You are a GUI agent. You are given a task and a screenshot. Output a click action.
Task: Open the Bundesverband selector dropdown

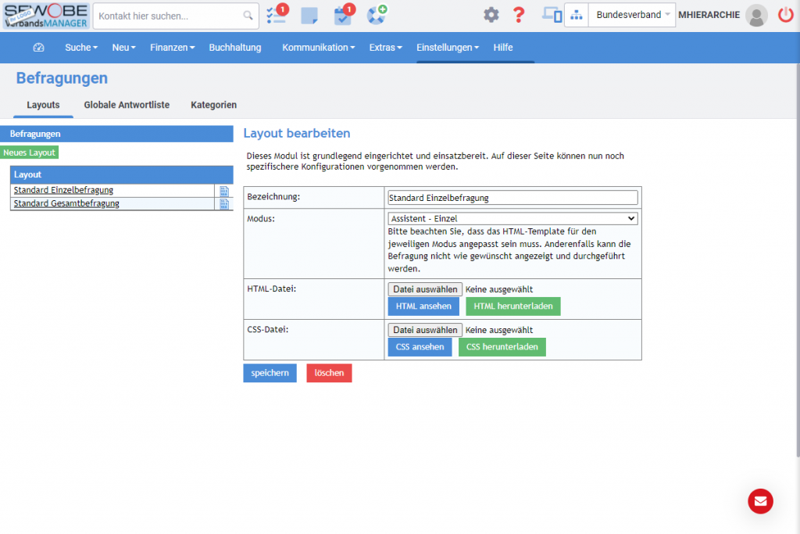click(631, 15)
